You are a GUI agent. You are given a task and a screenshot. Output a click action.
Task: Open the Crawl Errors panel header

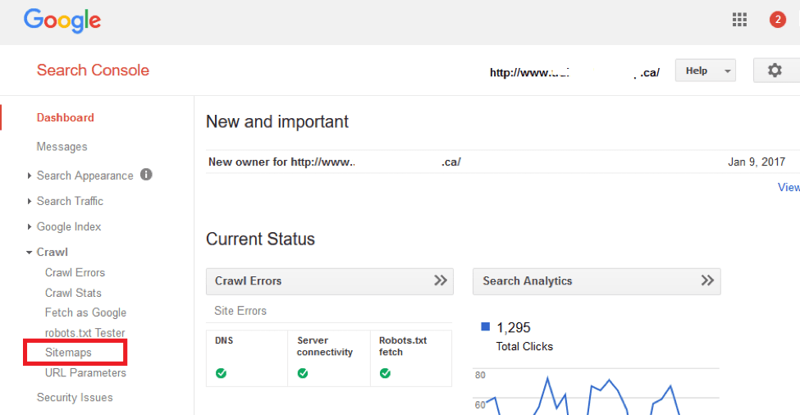tap(330, 281)
